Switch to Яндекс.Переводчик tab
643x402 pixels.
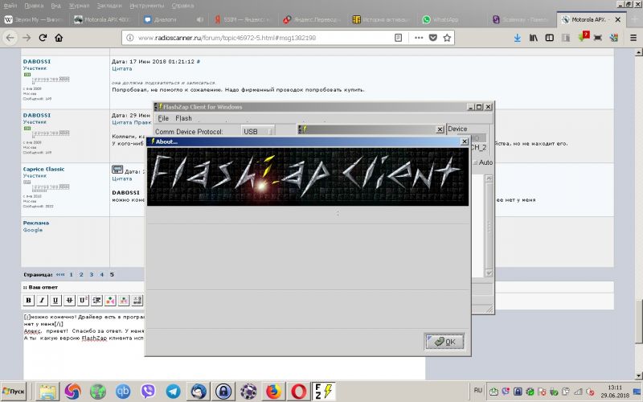(313, 19)
